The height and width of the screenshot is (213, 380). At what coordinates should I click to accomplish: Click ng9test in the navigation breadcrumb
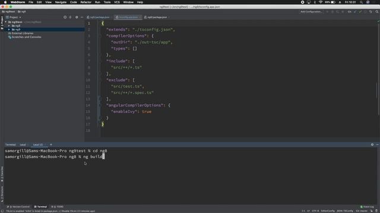coord(8,12)
